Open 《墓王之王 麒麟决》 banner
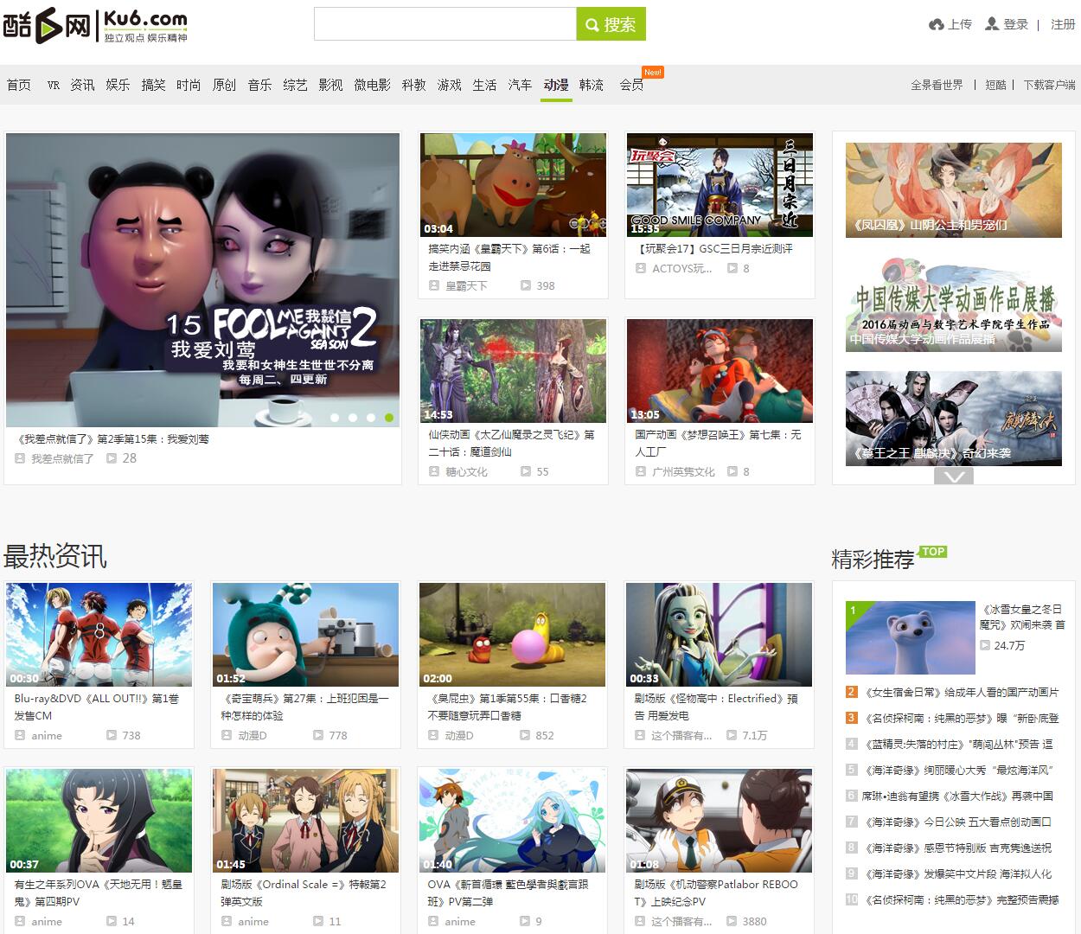The image size is (1081, 934). click(x=954, y=419)
